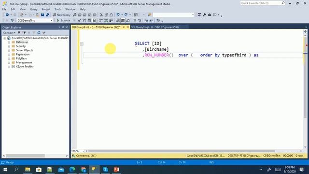Open Microsoft Edge from the taskbar

(72, 170)
